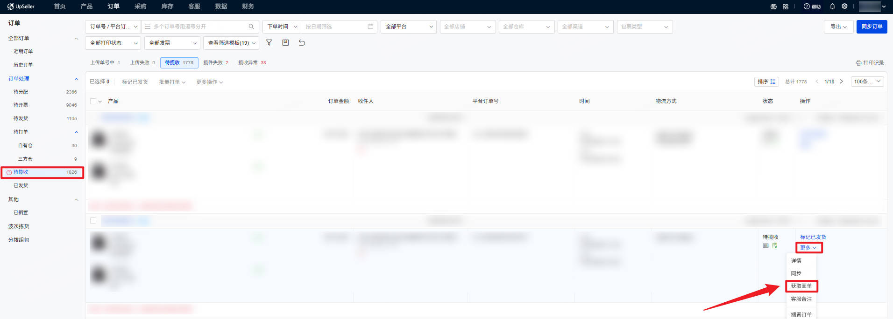
Task: Check the second order row checkbox
Action: [93, 220]
